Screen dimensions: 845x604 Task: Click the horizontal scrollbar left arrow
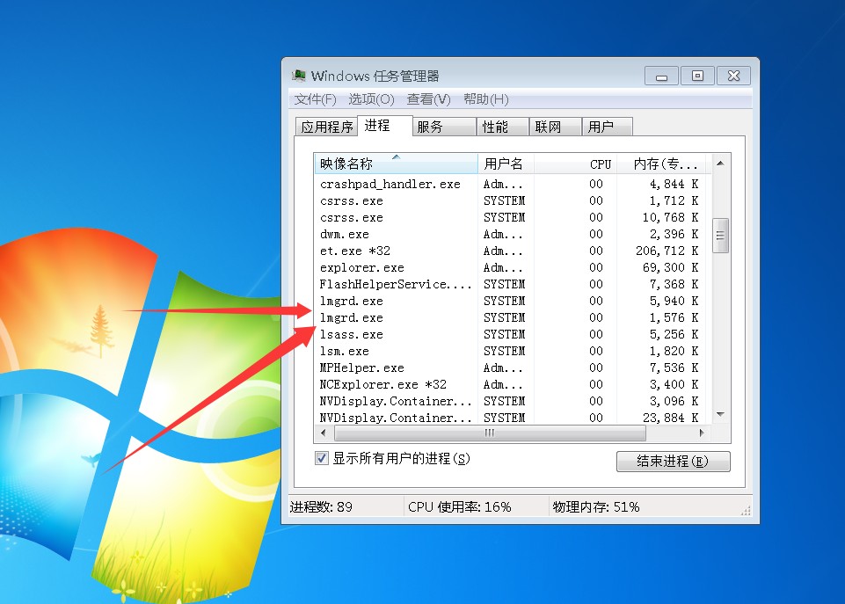(324, 433)
